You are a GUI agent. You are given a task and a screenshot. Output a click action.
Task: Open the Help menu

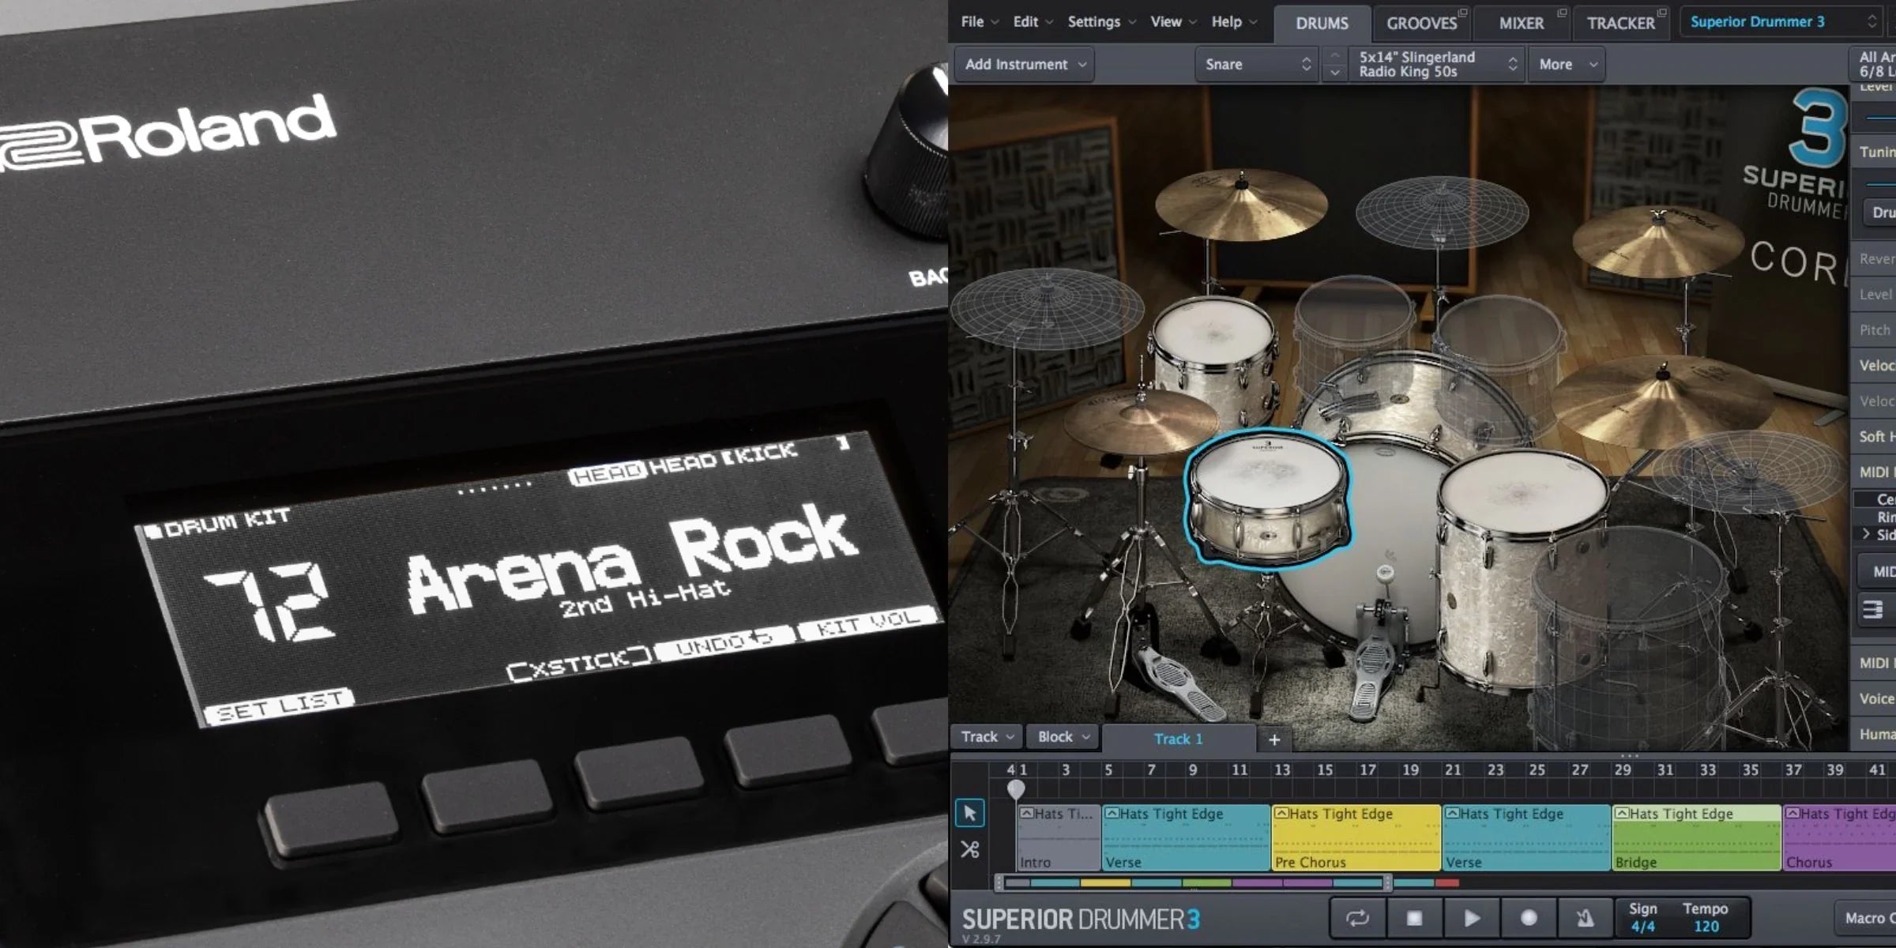tap(1234, 21)
